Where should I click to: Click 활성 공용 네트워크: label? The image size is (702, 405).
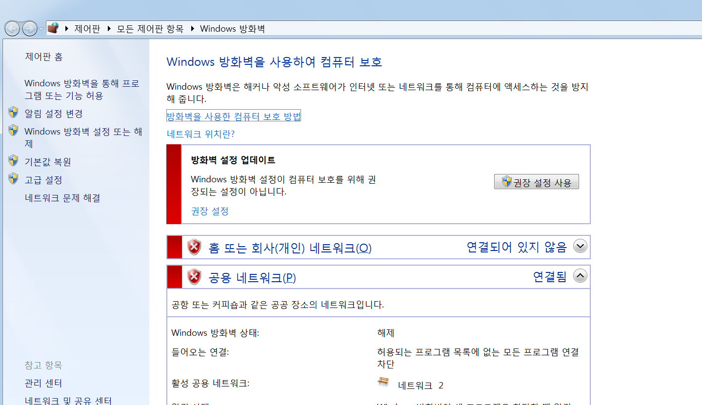pyautogui.click(x=210, y=383)
